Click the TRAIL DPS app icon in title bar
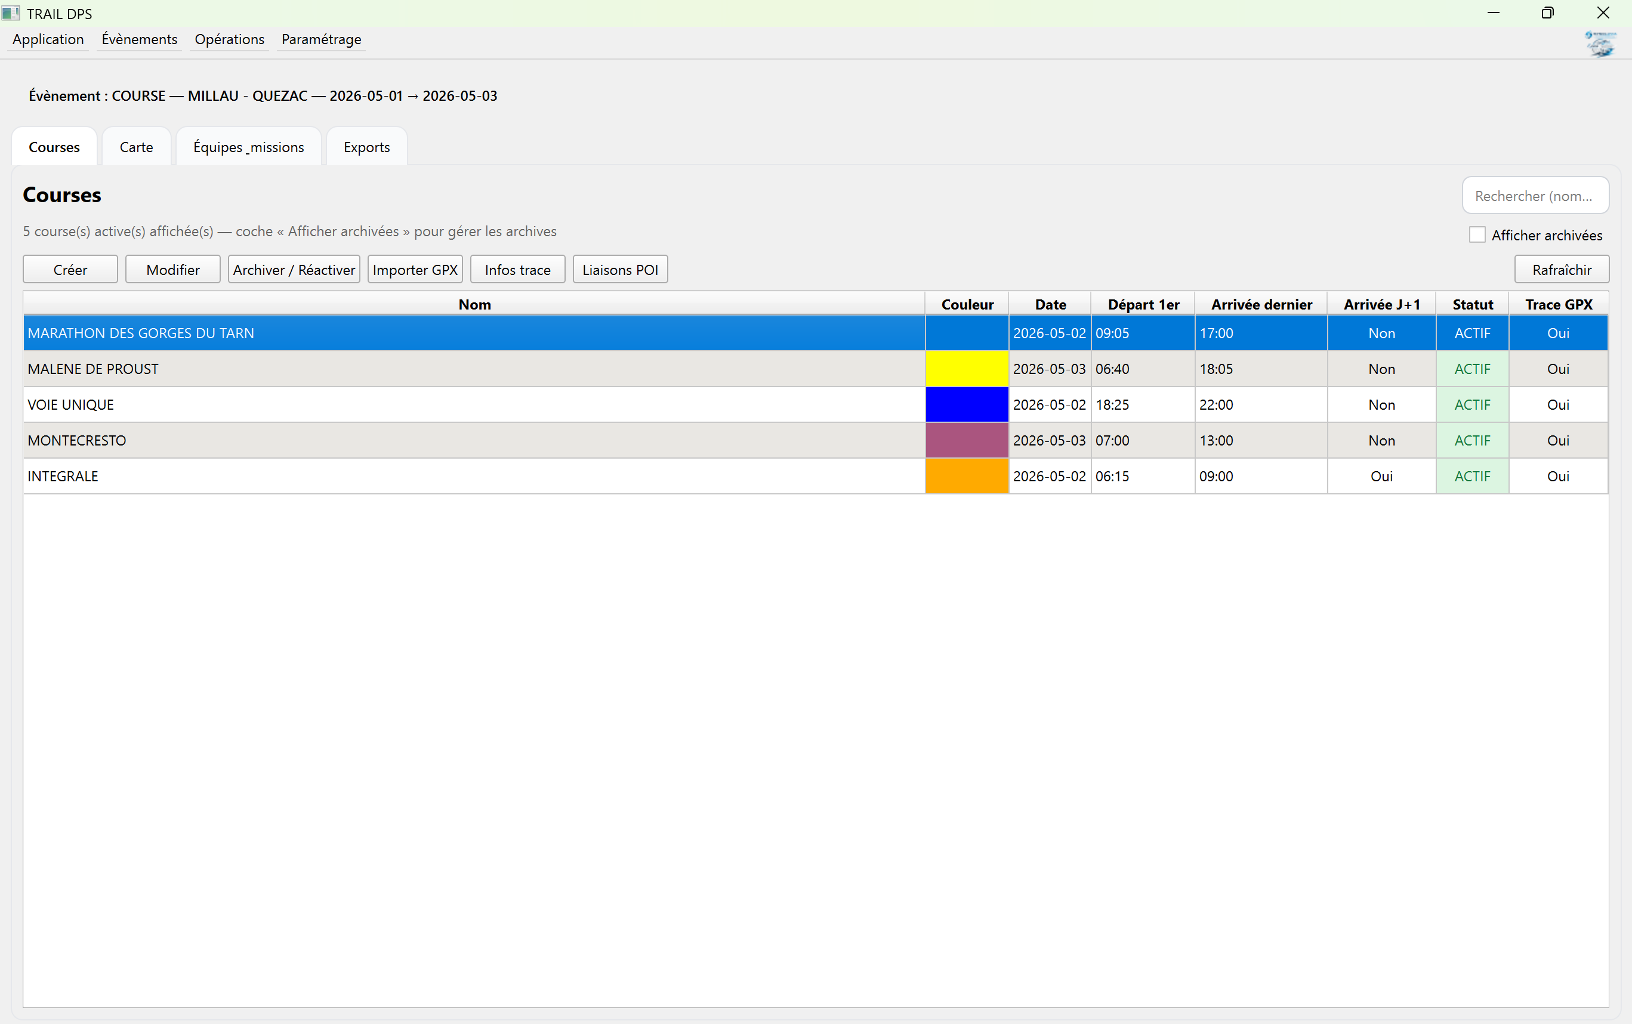Viewport: 1632px width, 1024px height. click(x=10, y=13)
